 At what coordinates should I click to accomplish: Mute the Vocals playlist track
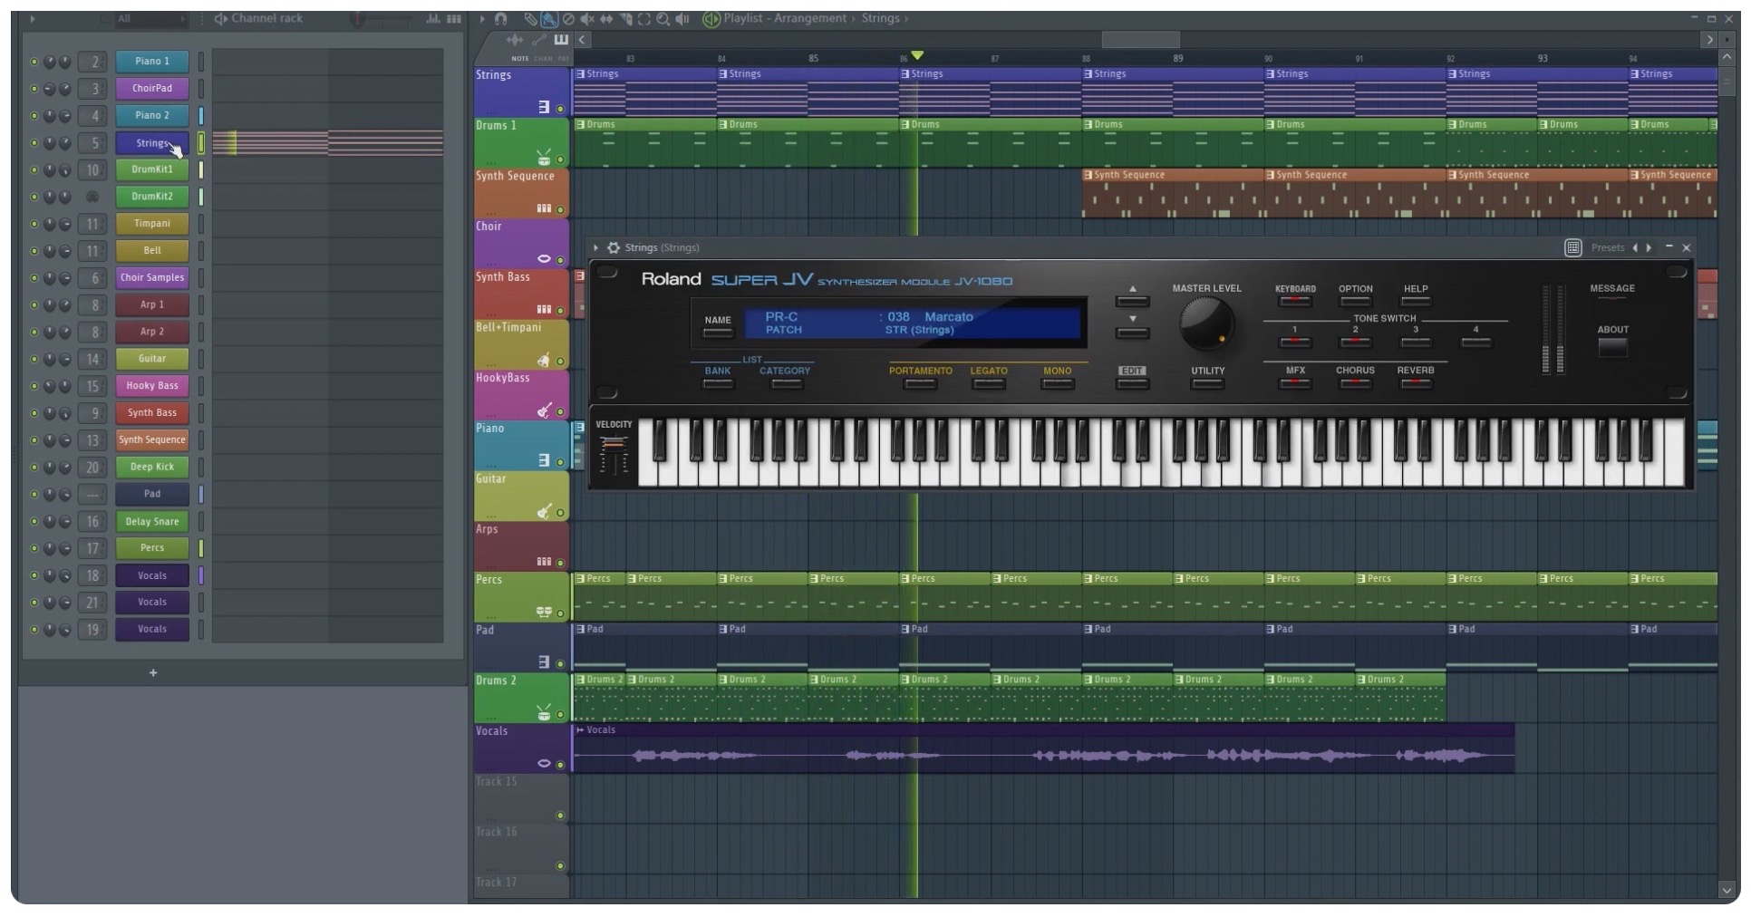click(x=560, y=765)
